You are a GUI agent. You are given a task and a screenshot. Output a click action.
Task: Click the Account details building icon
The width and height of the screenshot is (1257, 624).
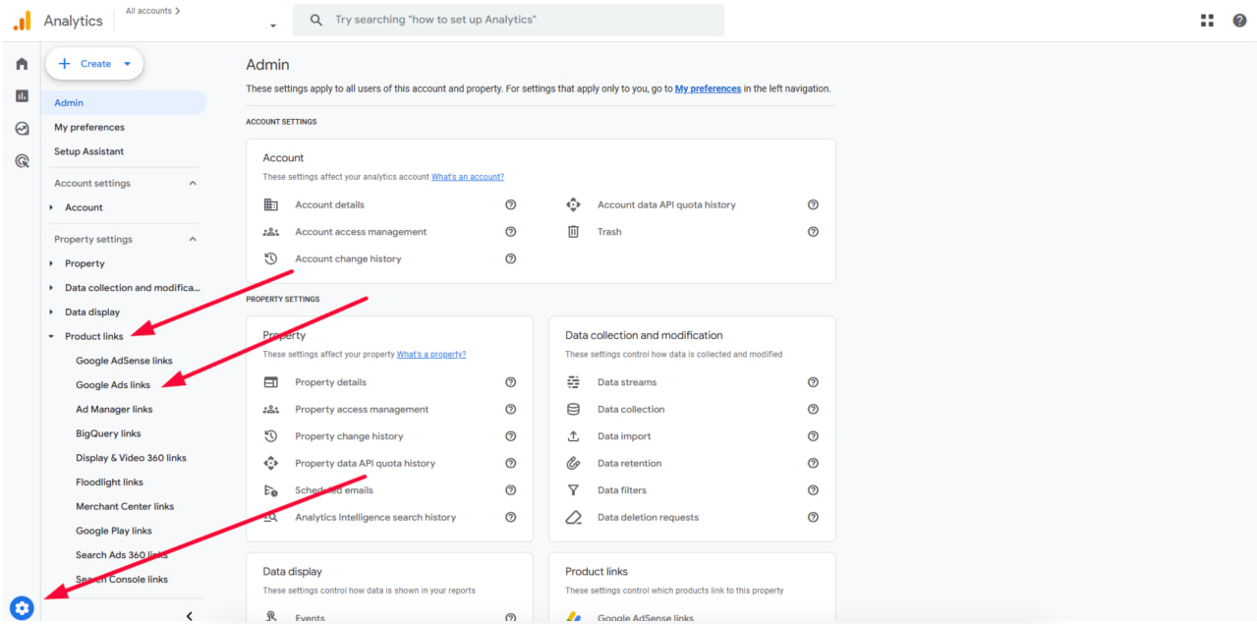[271, 204]
